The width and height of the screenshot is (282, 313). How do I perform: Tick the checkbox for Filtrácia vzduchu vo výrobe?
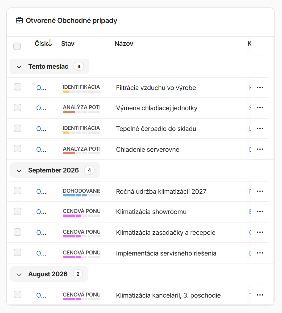pos(18,87)
